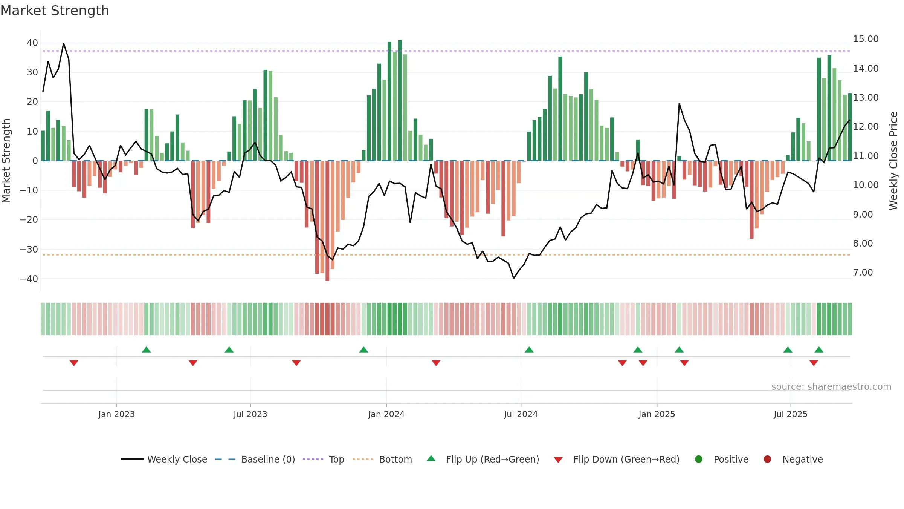Image resolution: width=904 pixels, height=509 pixels.
Task: Click the 15.00 price tick on the right axis
Action: pos(866,39)
